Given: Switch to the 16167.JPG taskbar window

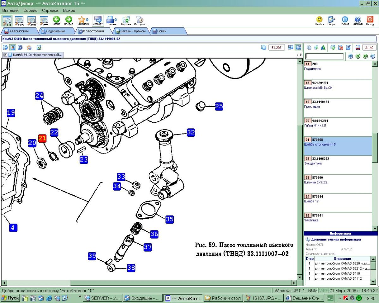Looking at the screenshot, I should [263, 298].
